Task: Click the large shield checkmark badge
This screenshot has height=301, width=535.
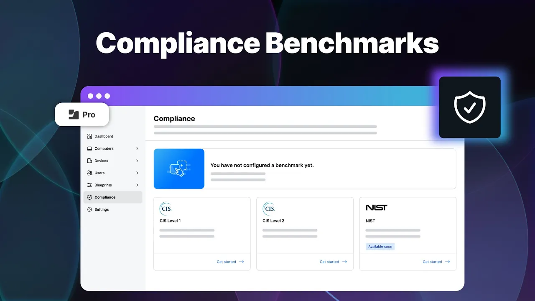Action: click(470, 107)
